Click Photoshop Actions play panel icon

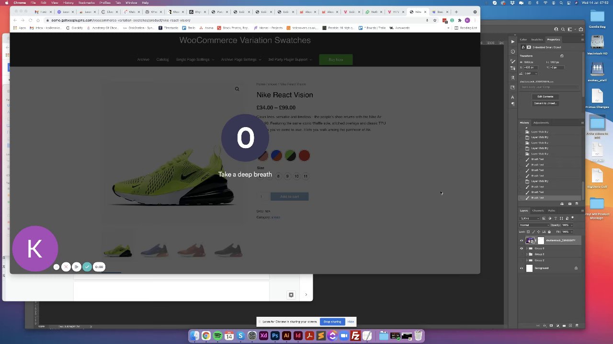[x=513, y=42]
